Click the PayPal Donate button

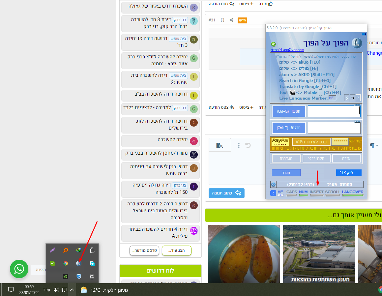(280, 141)
